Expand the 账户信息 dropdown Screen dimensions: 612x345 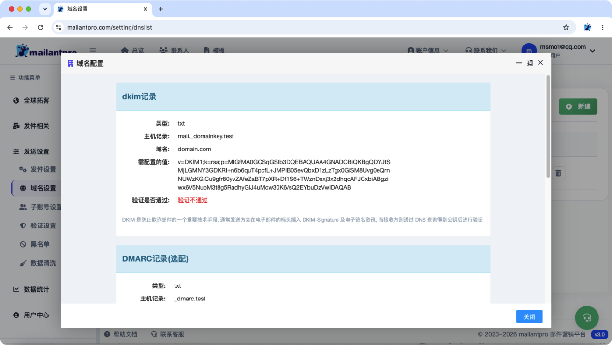pos(428,50)
